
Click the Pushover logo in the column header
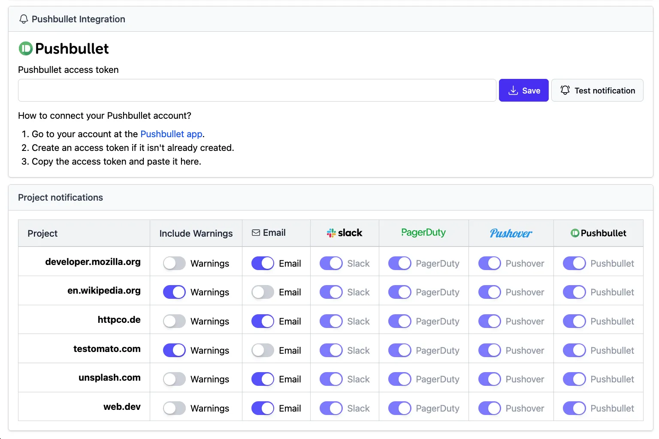point(511,233)
